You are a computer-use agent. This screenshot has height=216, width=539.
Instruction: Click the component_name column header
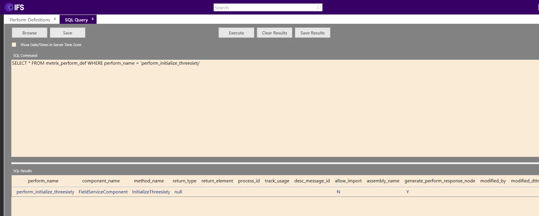(x=101, y=181)
